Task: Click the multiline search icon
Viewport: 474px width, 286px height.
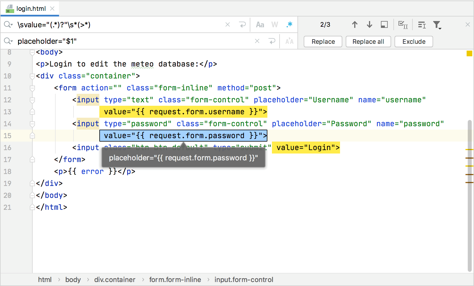Action: pyautogui.click(x=421, y=25)
